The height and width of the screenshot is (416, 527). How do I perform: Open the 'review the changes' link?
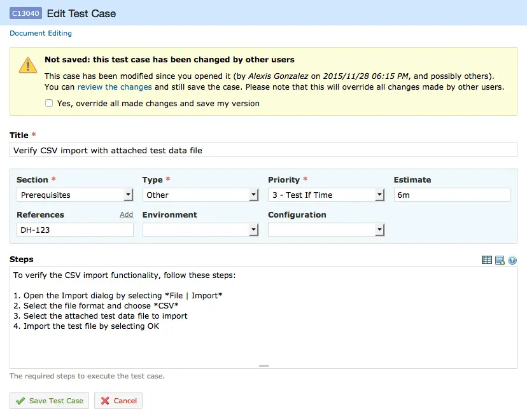[x=115, y=87]
